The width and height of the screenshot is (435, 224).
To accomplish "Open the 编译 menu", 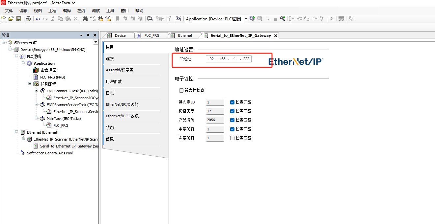I will [67, 11].
